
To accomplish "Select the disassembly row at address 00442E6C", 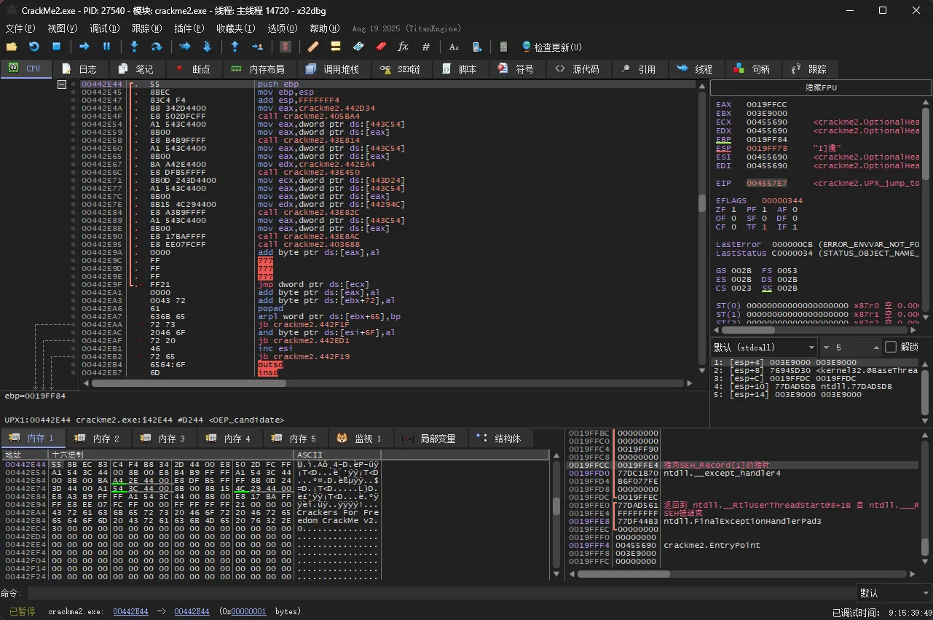I will pos(387,173).
